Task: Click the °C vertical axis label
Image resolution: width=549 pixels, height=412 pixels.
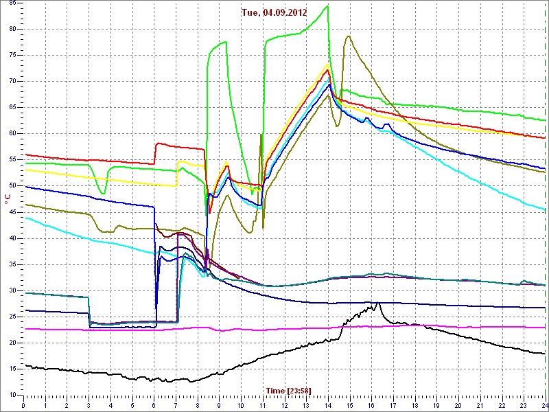Action: [x=8, y=200]
